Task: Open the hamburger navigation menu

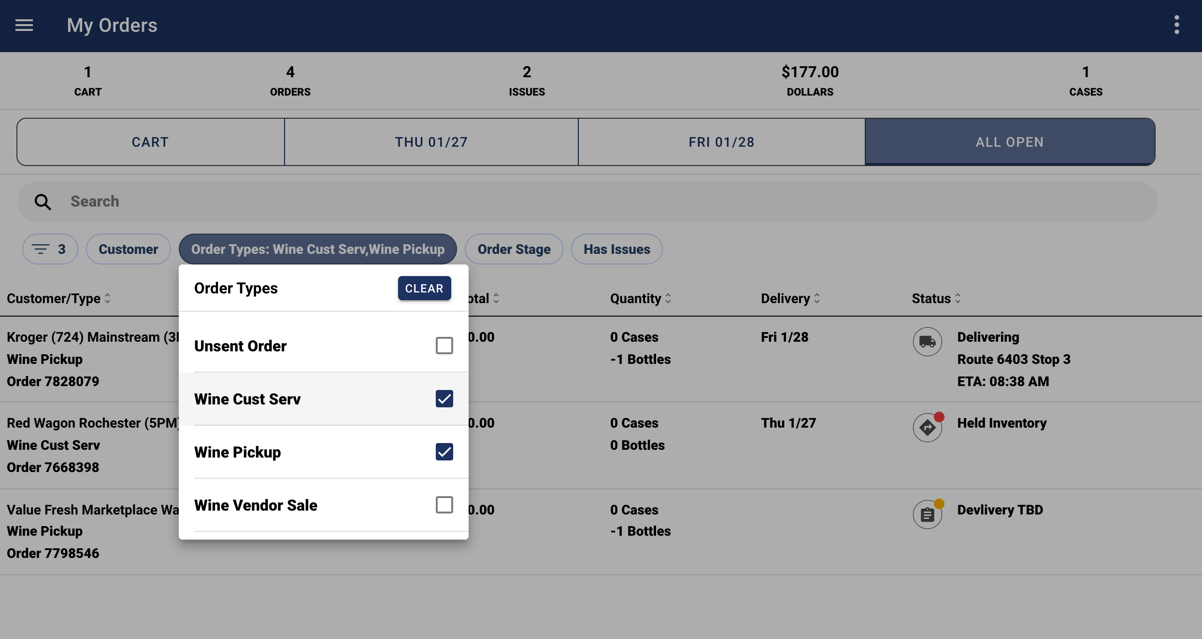Action: pyautogui.click(x=24, y=25)
